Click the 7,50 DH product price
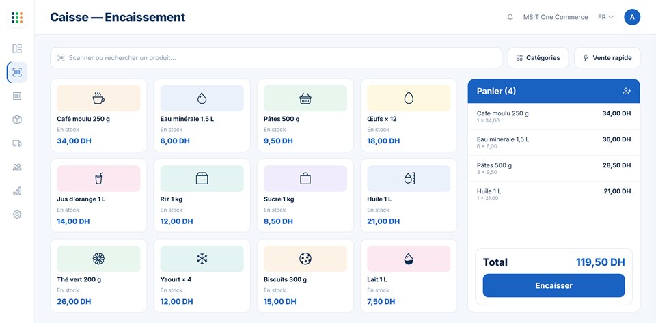The image size is (656, 323). [381, 301]
